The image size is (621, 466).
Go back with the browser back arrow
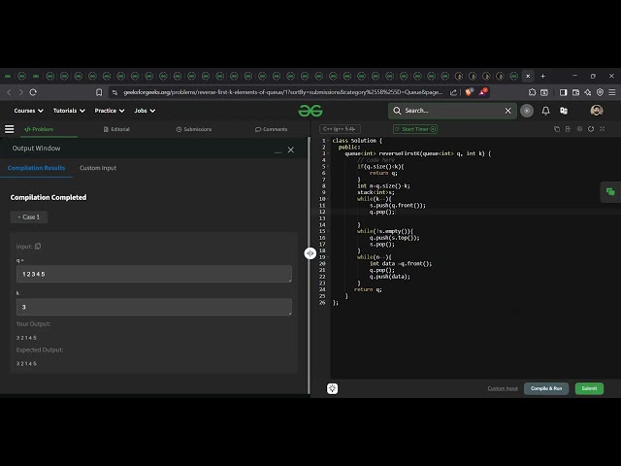pyautogui.click(x=9, y=92)
